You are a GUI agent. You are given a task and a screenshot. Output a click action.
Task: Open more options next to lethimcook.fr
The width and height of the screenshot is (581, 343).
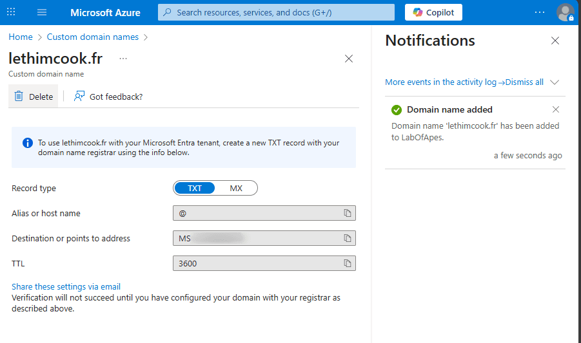click(123, 59)
